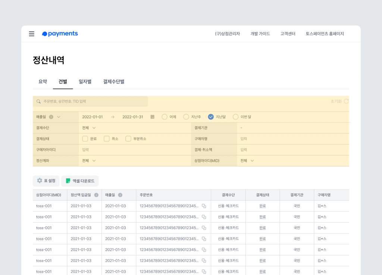Viewport: 382px width, 275px height.
Task: Click the info icon beside the 매출일 filter label
Action: tap(51, 117)
